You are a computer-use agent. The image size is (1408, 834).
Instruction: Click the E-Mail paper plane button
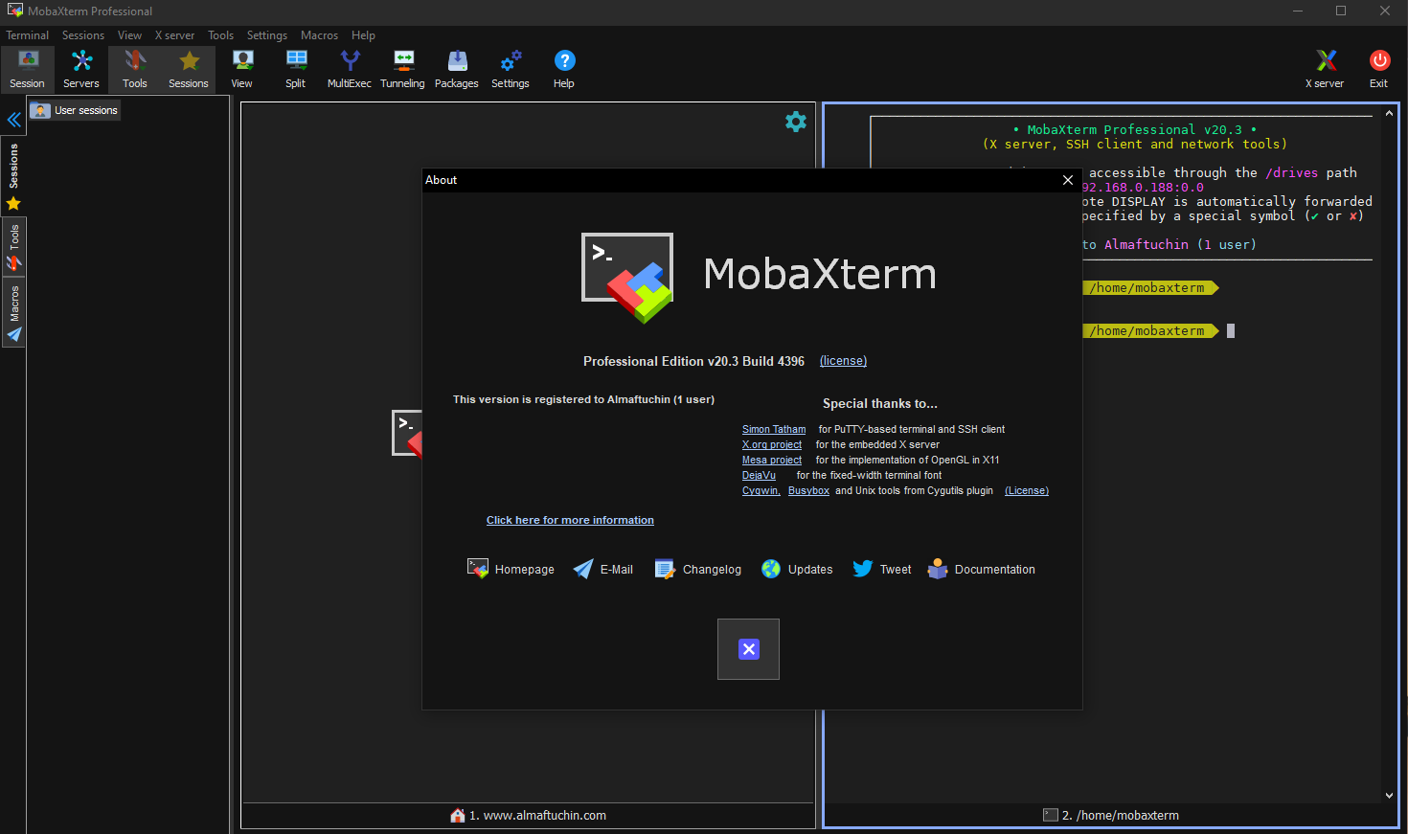tap(602, 569)
